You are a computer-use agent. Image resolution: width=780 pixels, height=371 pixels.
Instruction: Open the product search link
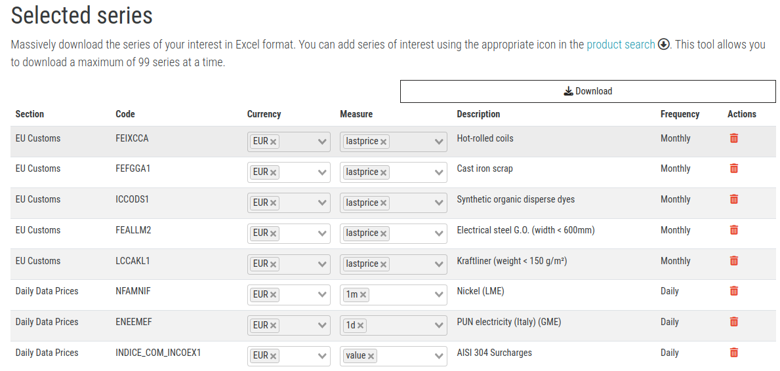point(620,45)
